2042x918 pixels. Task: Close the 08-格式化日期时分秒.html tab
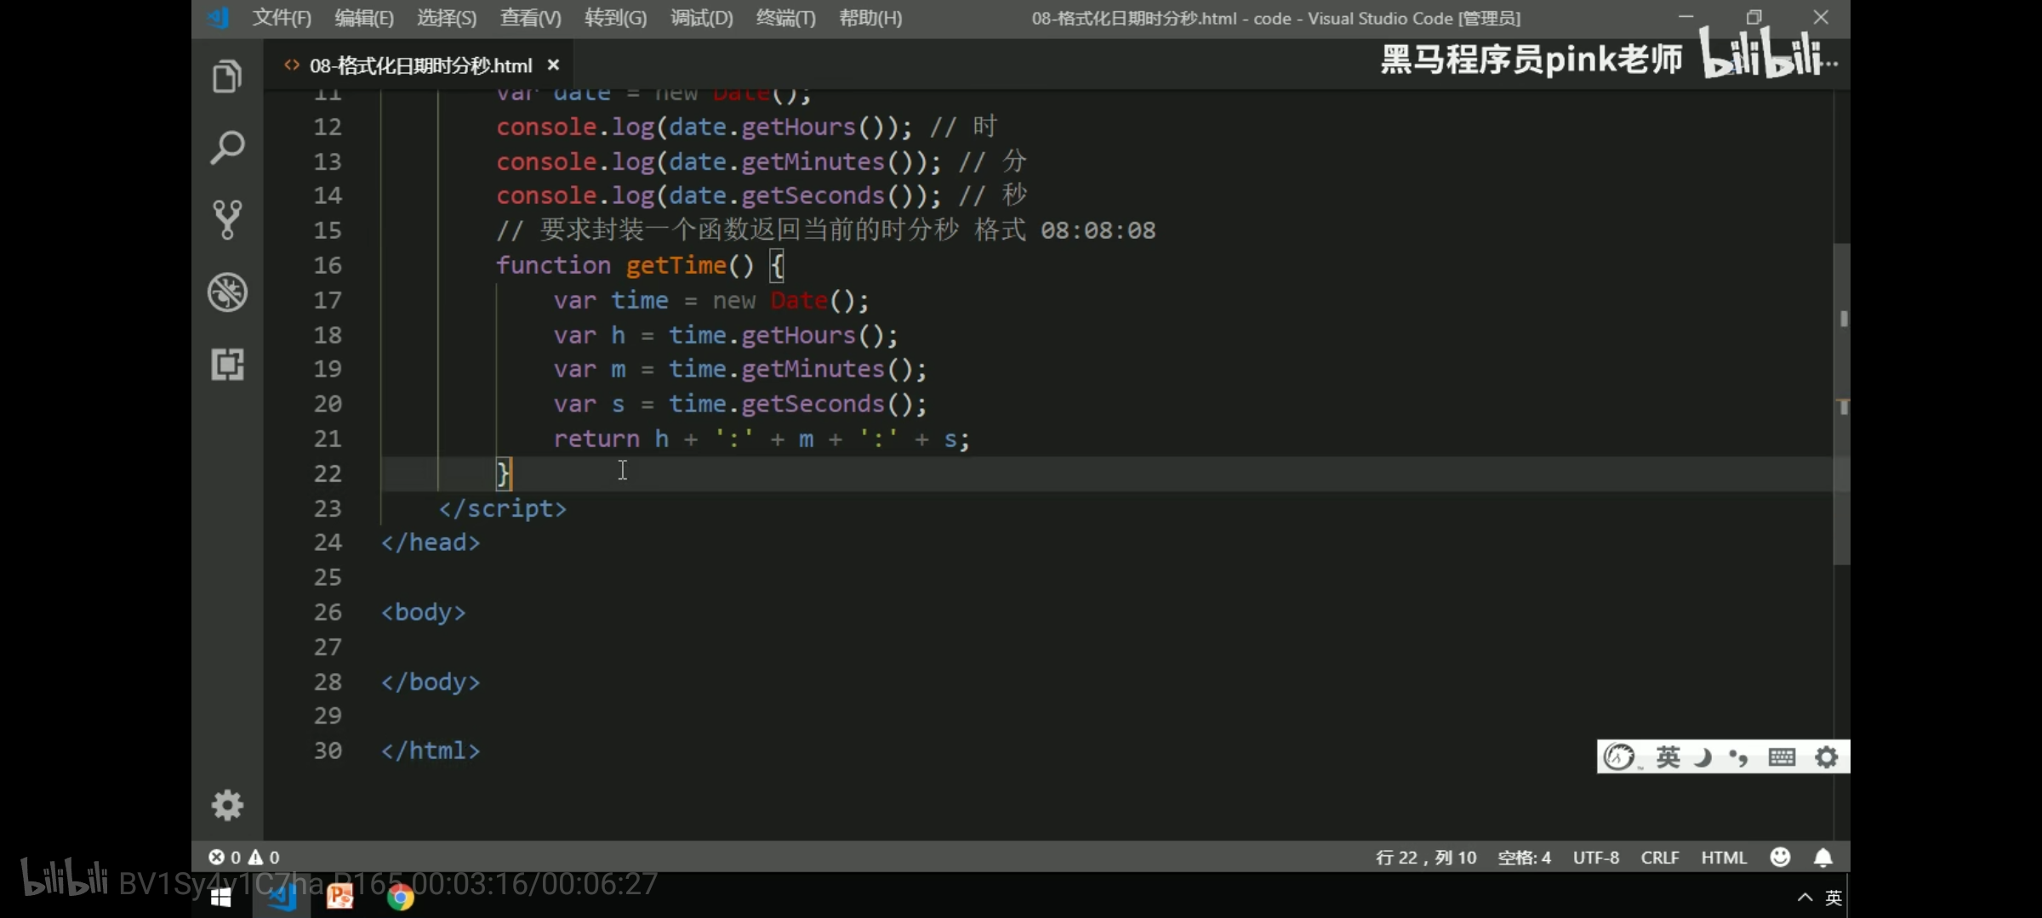(553, 65)
